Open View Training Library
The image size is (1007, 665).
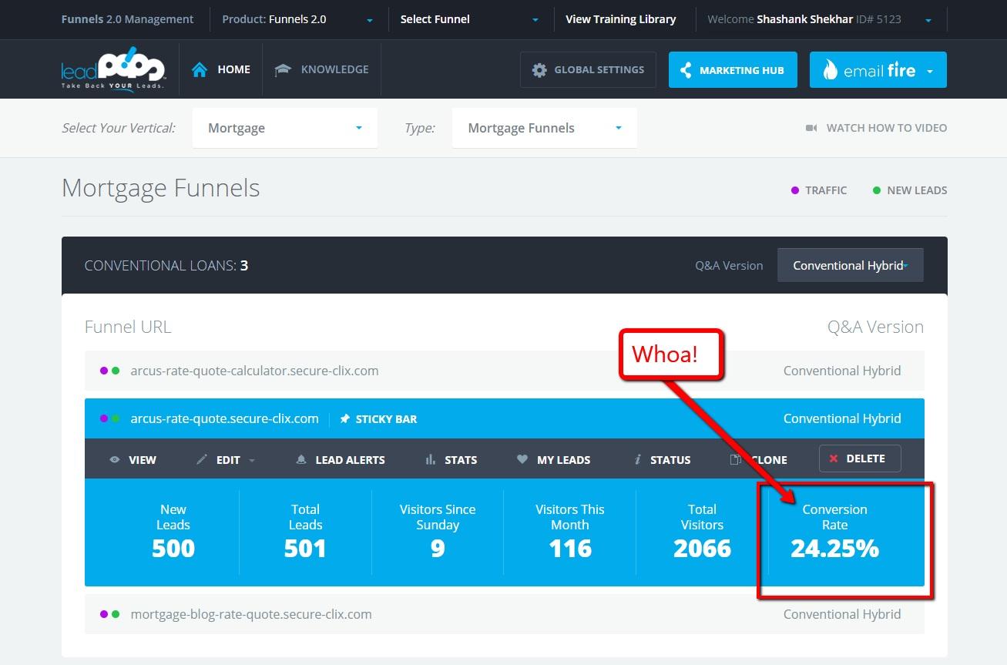pyautogui.click(x=621, y=19)
